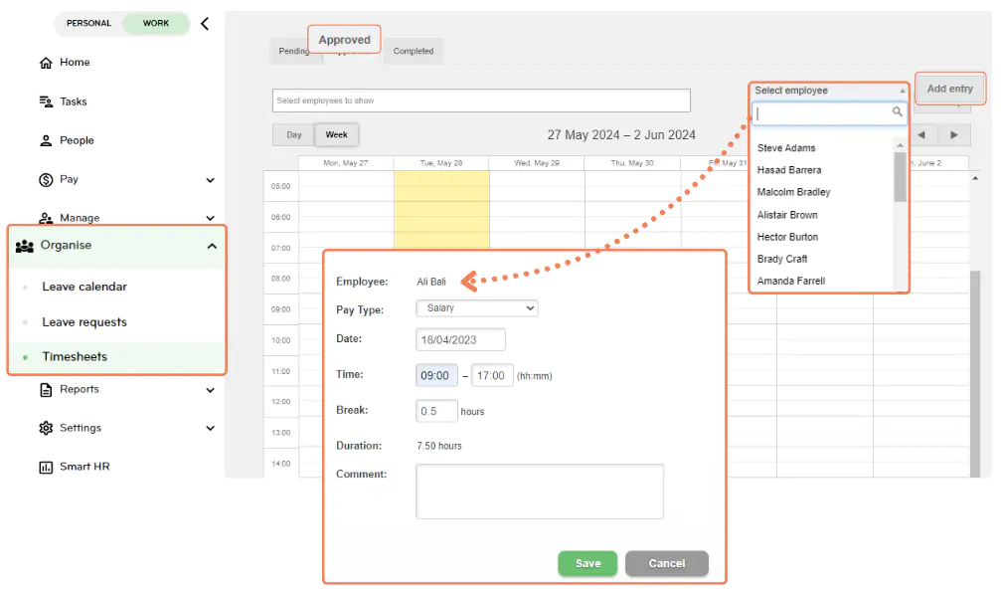Open Leave requests menu item

tap(84, 322)
